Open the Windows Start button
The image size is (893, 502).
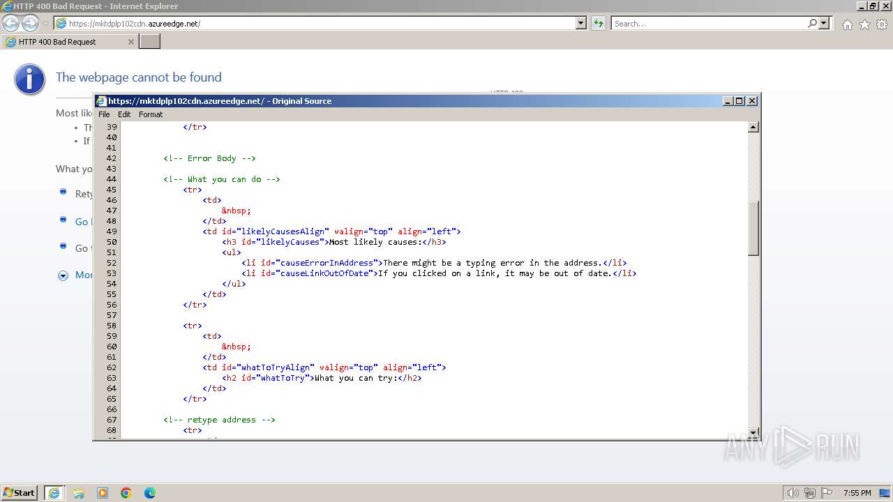click(20, 493)
